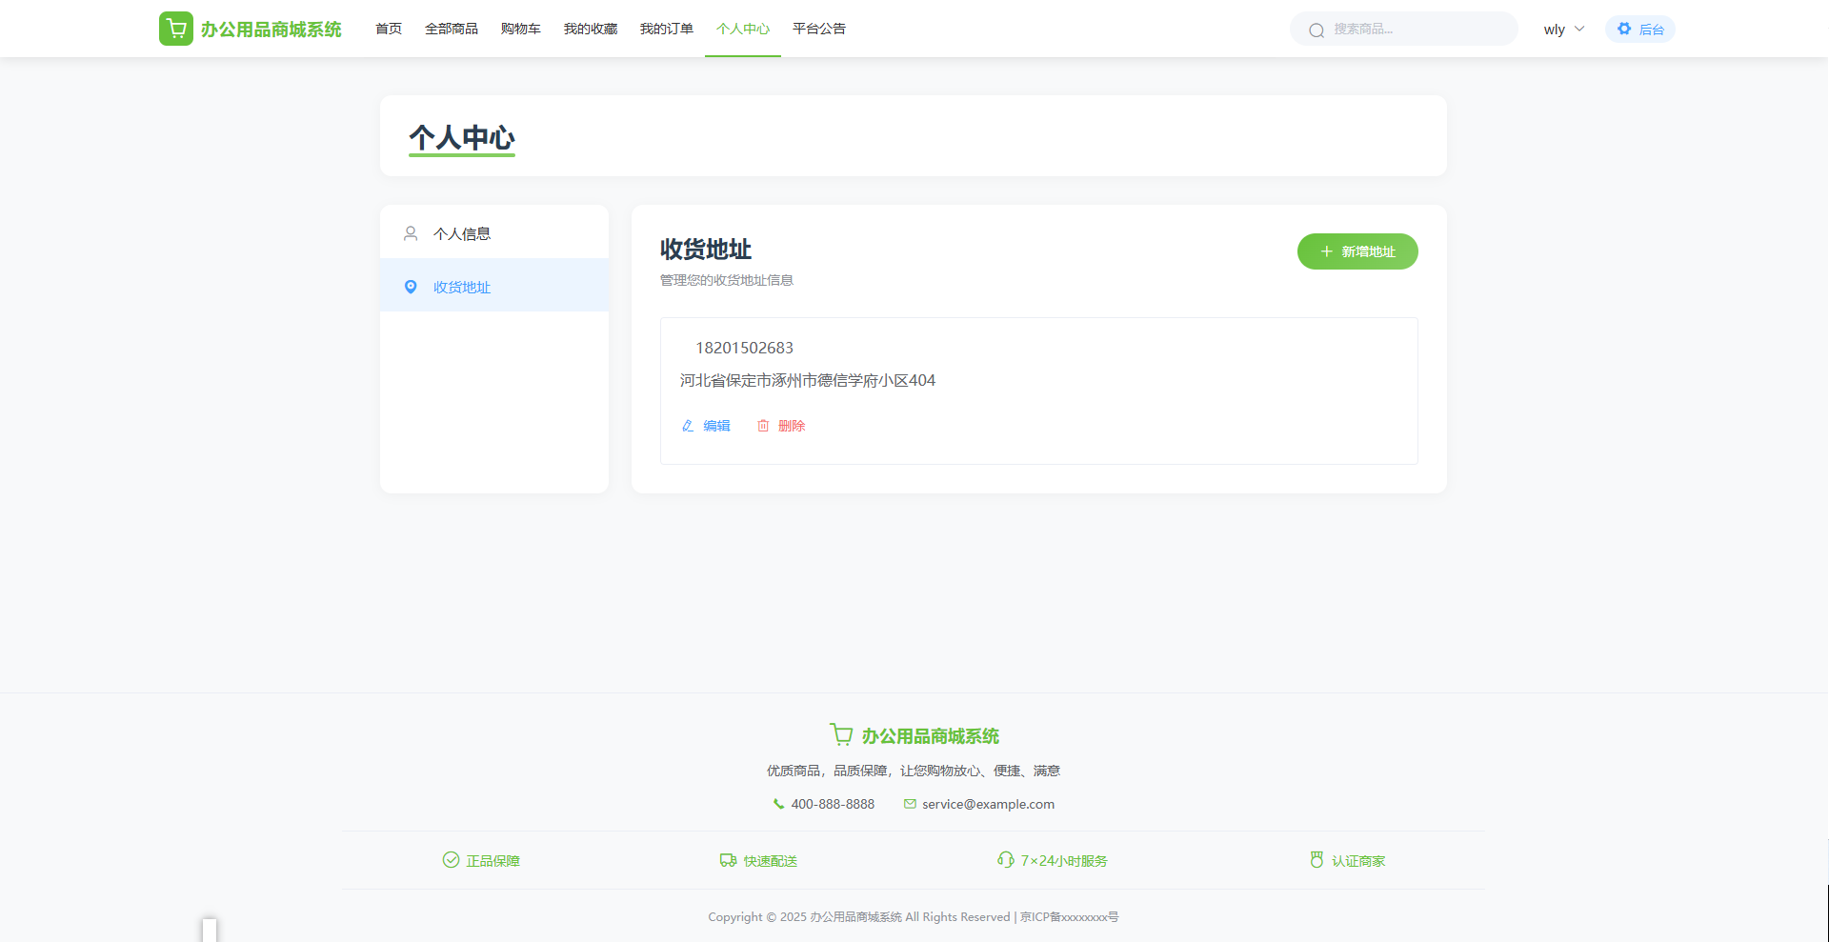The height and width of the screenshot is (942, 1829).
Task: Click the footer email envelope icon
Action: point(910,804)
